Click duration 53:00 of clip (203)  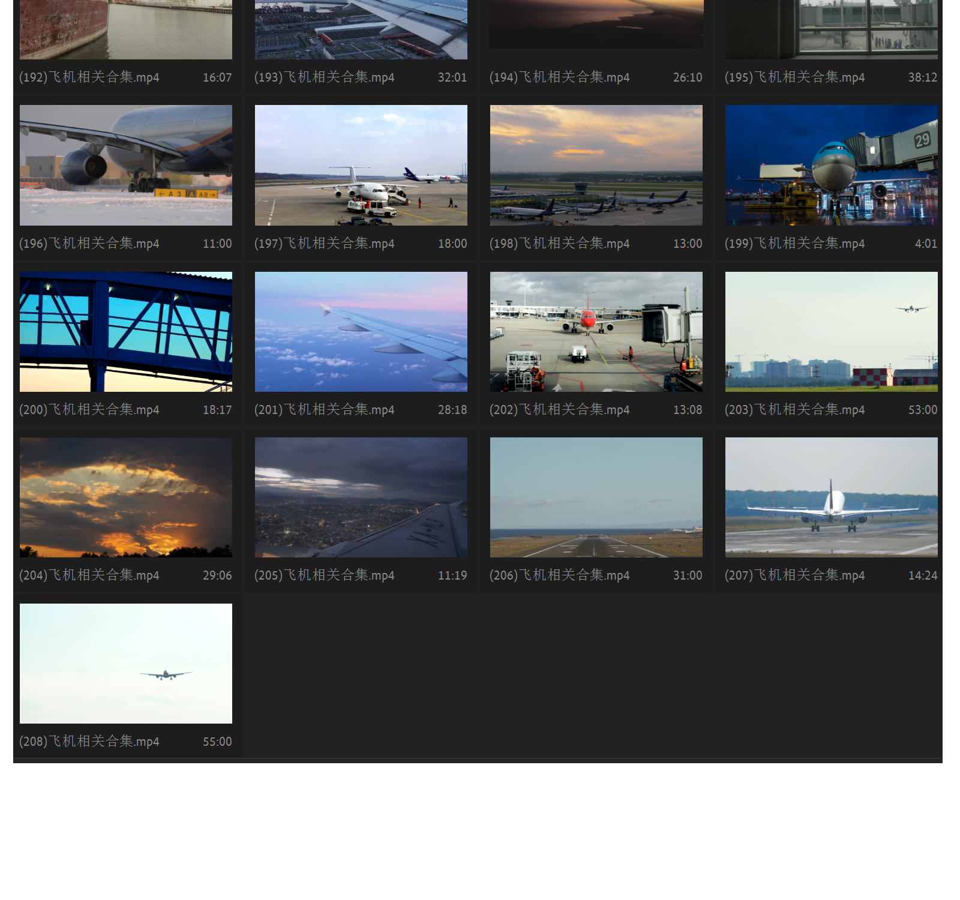click(923, 410)
